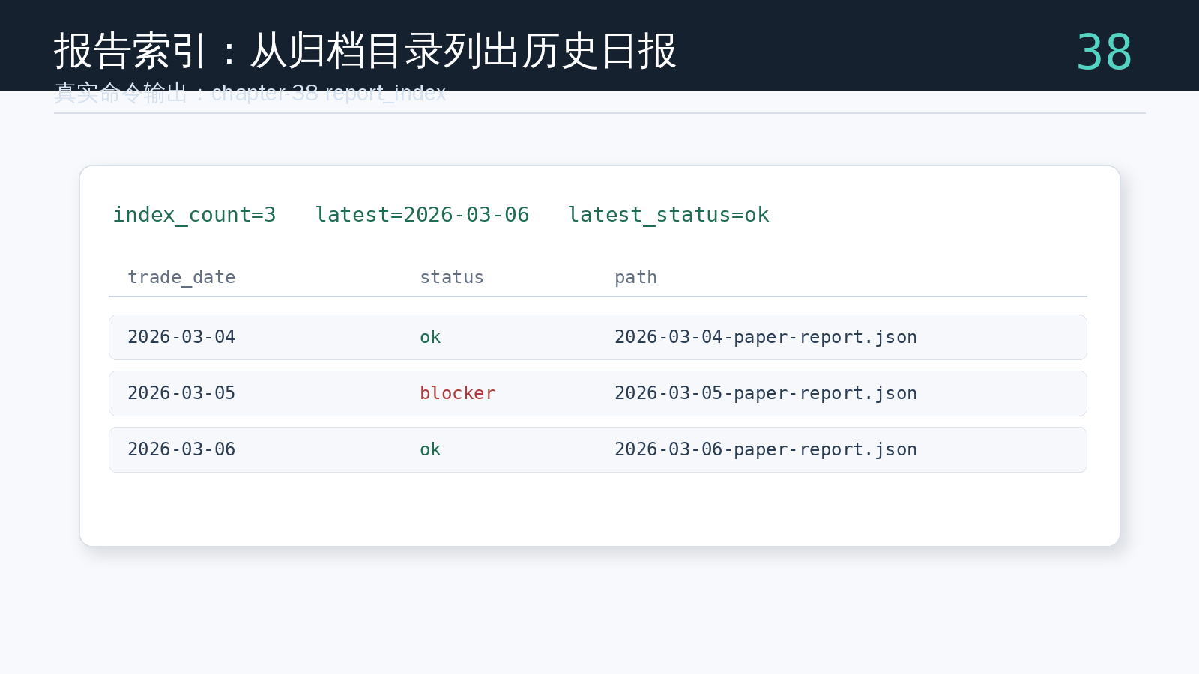This screenshot has height=674, width=1199.
Task: Click the subtitle mentioning chapter-38 report_index
Action: click(x=250, y=93)
